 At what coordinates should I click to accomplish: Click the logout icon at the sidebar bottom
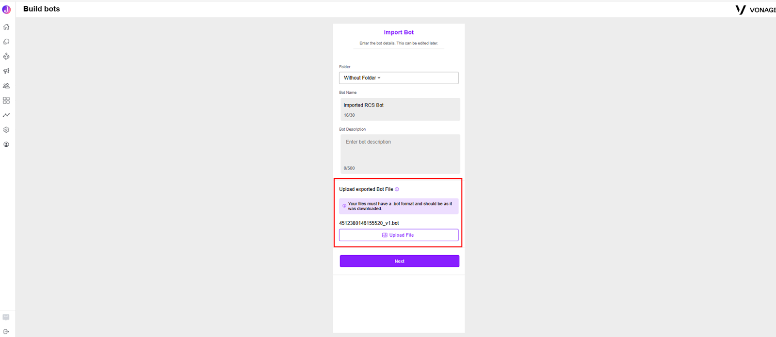click(x=6, y=332)
